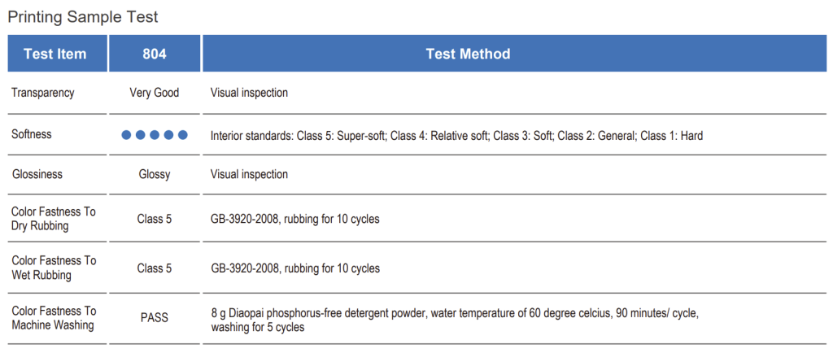Click the "Printing Sample Test" title
833x353 pixels.
click(83, 16)
